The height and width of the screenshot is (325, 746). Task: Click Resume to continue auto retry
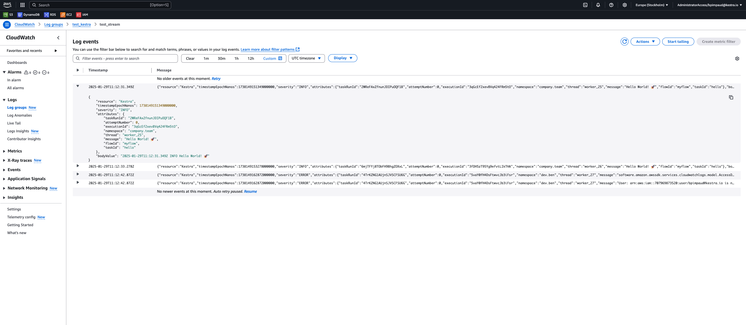point(250,191)
